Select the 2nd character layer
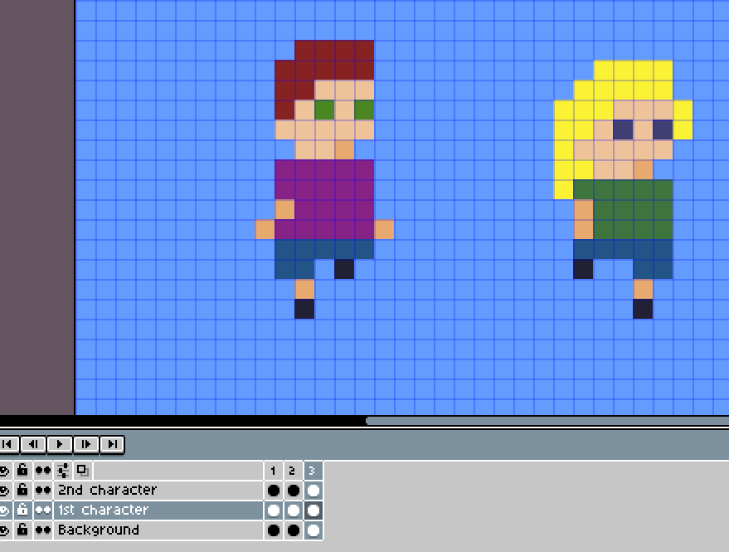729x552 pixels. [158, 490]
